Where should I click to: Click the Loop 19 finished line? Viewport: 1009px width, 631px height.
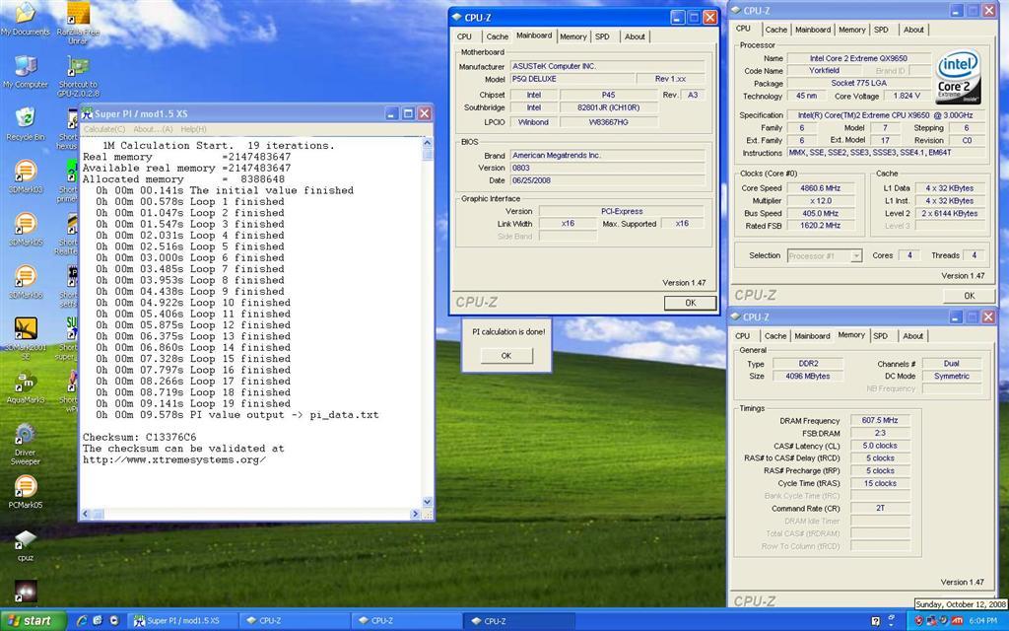193,403
